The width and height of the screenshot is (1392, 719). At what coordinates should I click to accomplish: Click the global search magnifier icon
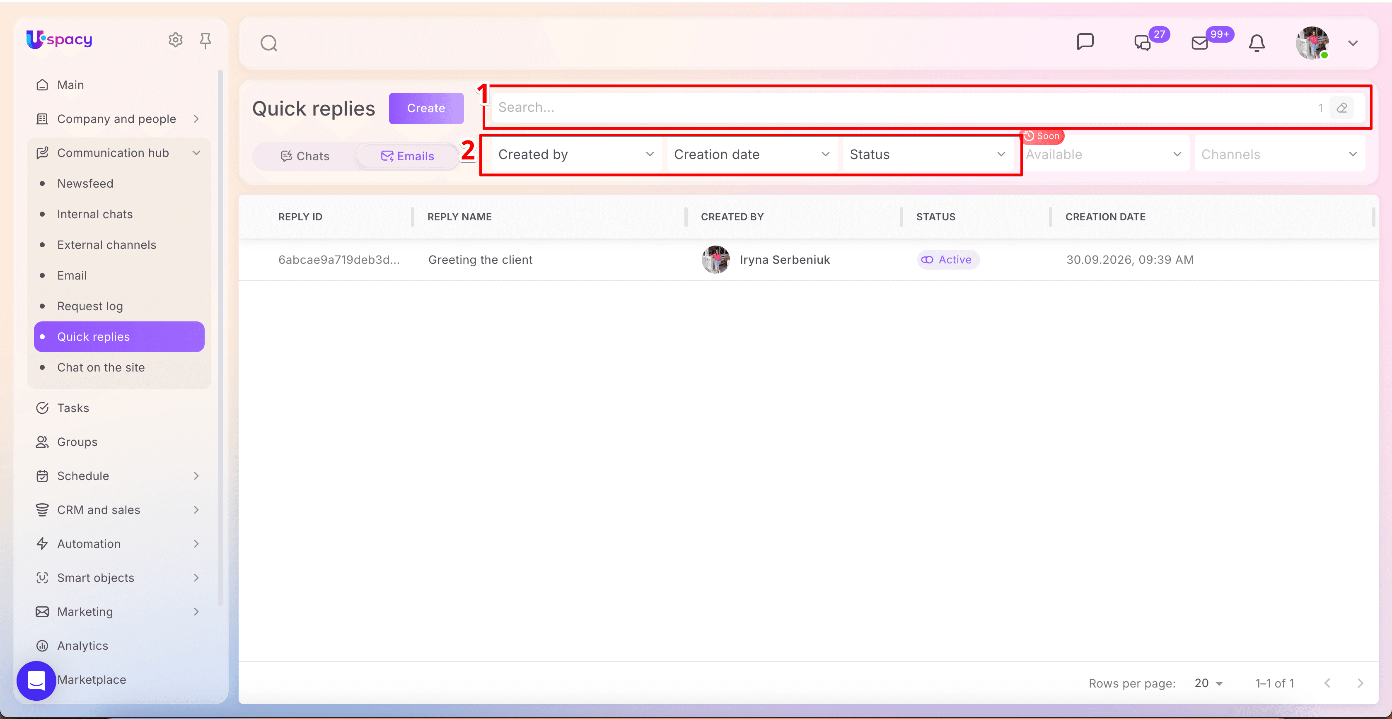point(268,43)
